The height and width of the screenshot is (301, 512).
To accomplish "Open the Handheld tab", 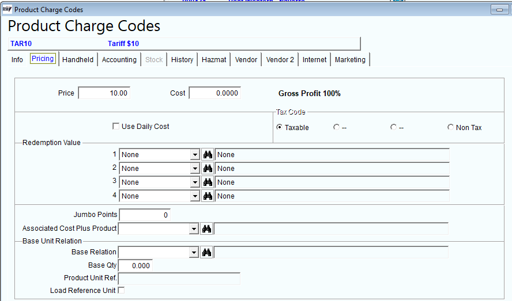I will tap(78, 60).
